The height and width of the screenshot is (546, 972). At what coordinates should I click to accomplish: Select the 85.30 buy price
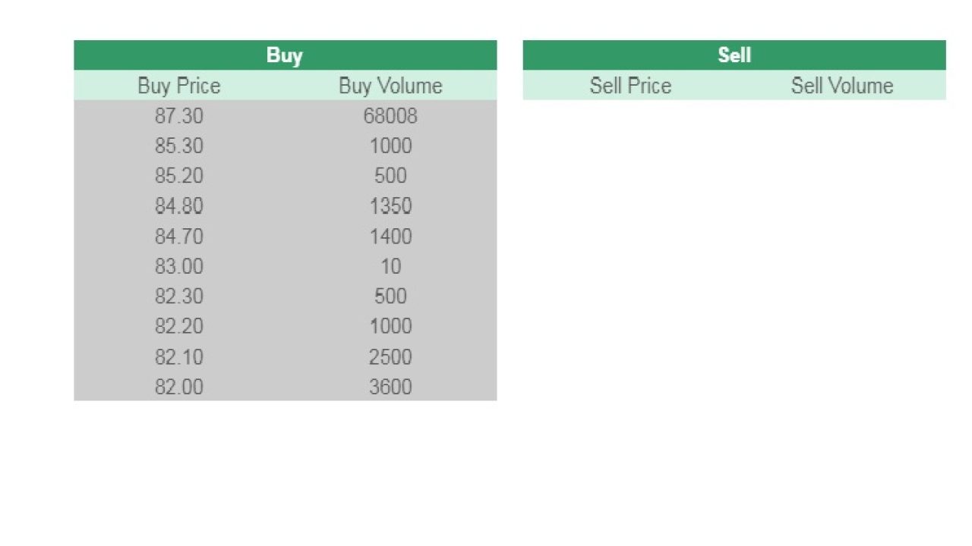[179, 146]
